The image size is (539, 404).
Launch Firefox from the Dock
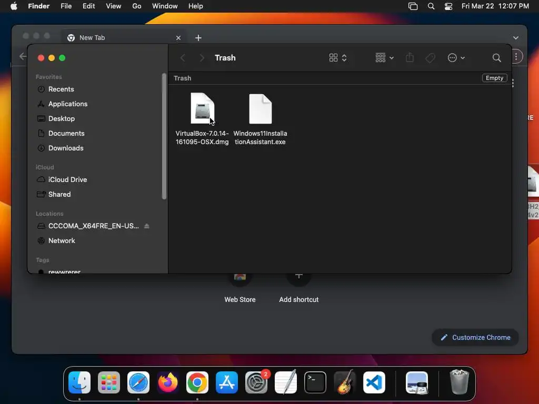[x=168, y=382]
